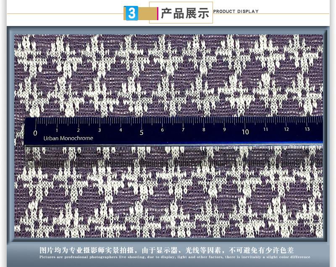The width and height of the screenshot is (336, 267).
Task: Click the 13 mark on the ruler
Action: click(307, 129)
